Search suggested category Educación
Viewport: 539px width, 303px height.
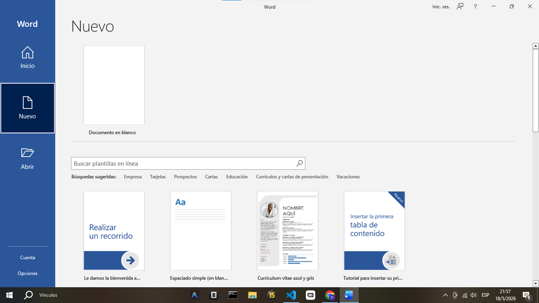[x=237, y=177]
